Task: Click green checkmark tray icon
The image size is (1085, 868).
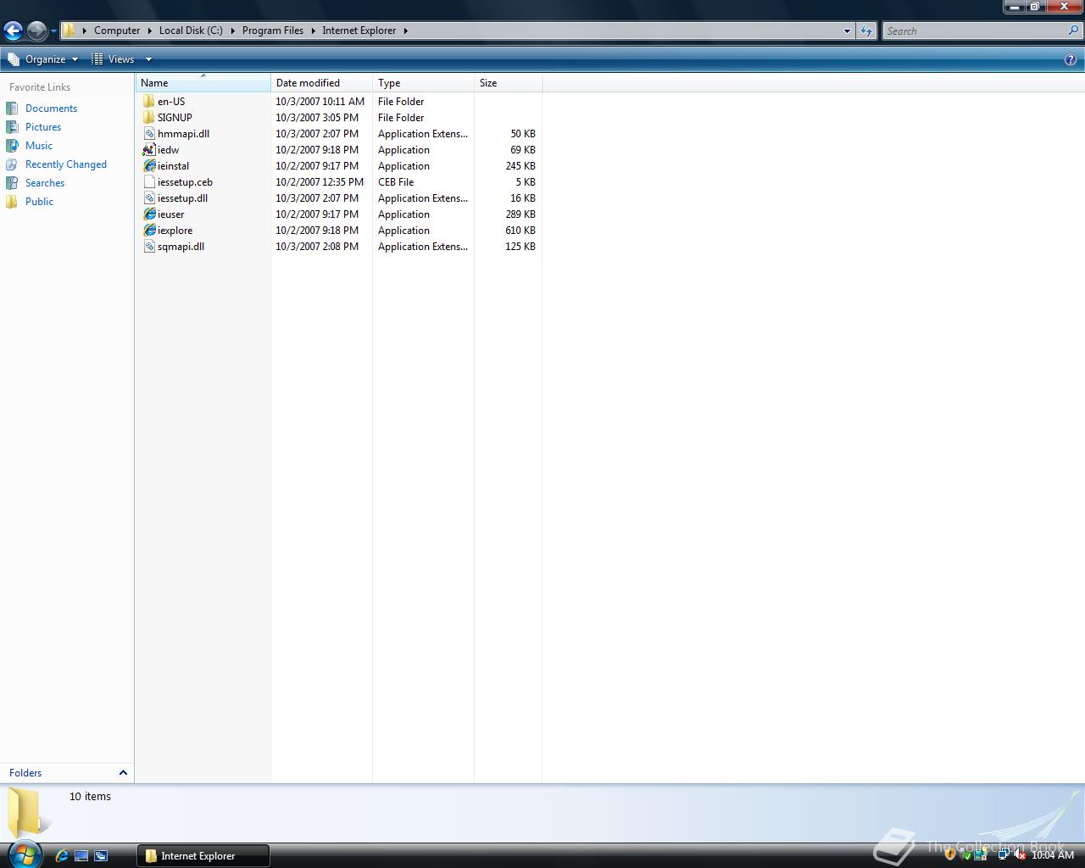Action: coord(965,854)
